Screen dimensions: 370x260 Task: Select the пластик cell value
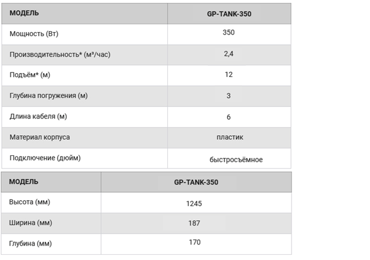230,137
